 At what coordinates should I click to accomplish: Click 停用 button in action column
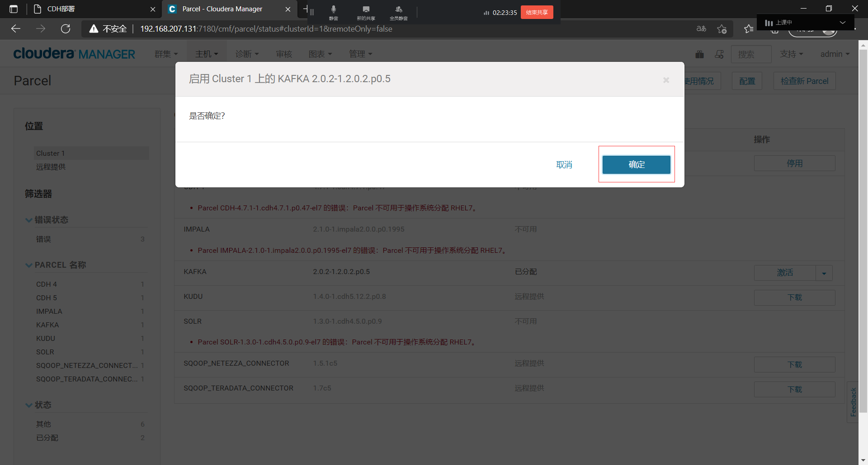point(794,163)
